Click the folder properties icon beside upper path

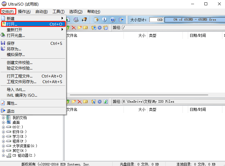(x=106, y=27)
